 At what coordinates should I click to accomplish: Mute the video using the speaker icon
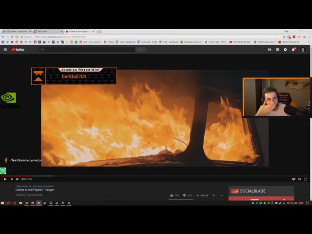(18, 179)
